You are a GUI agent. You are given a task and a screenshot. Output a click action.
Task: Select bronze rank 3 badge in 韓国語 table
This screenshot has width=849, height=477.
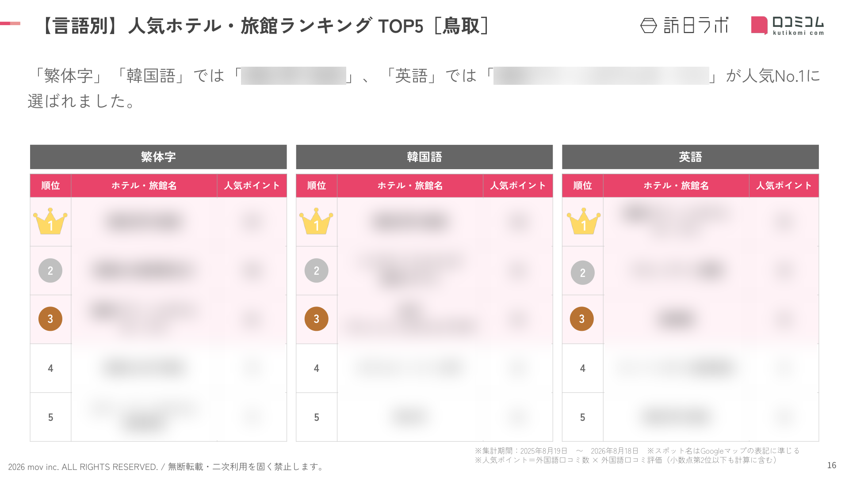click(x=316, y=319)
